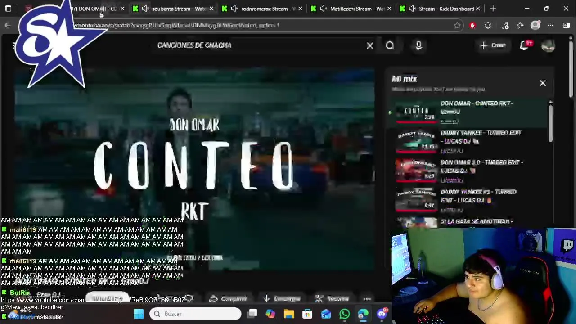Add this page to favorites

457,26
